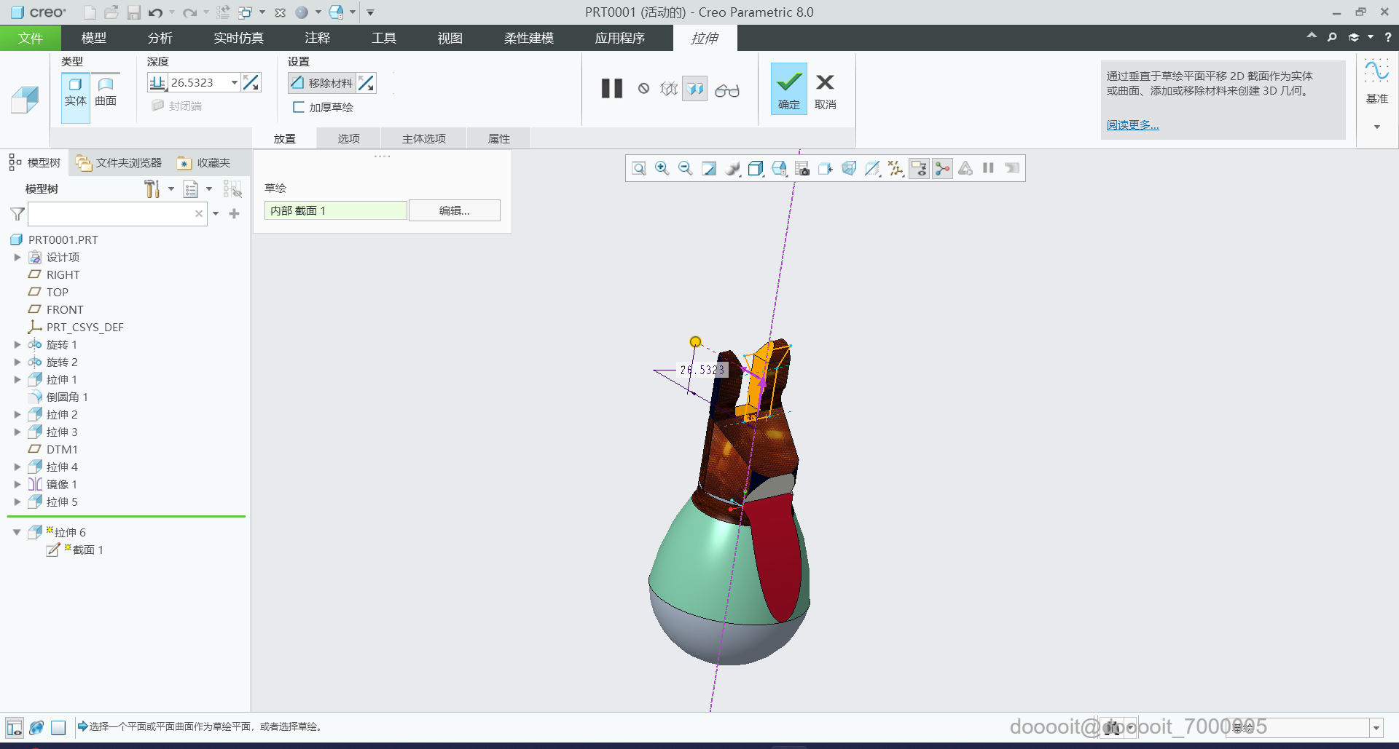1399x749 pixels.
Task: Open the 阅读更多... read more link
Action: tap(1132, 124)
